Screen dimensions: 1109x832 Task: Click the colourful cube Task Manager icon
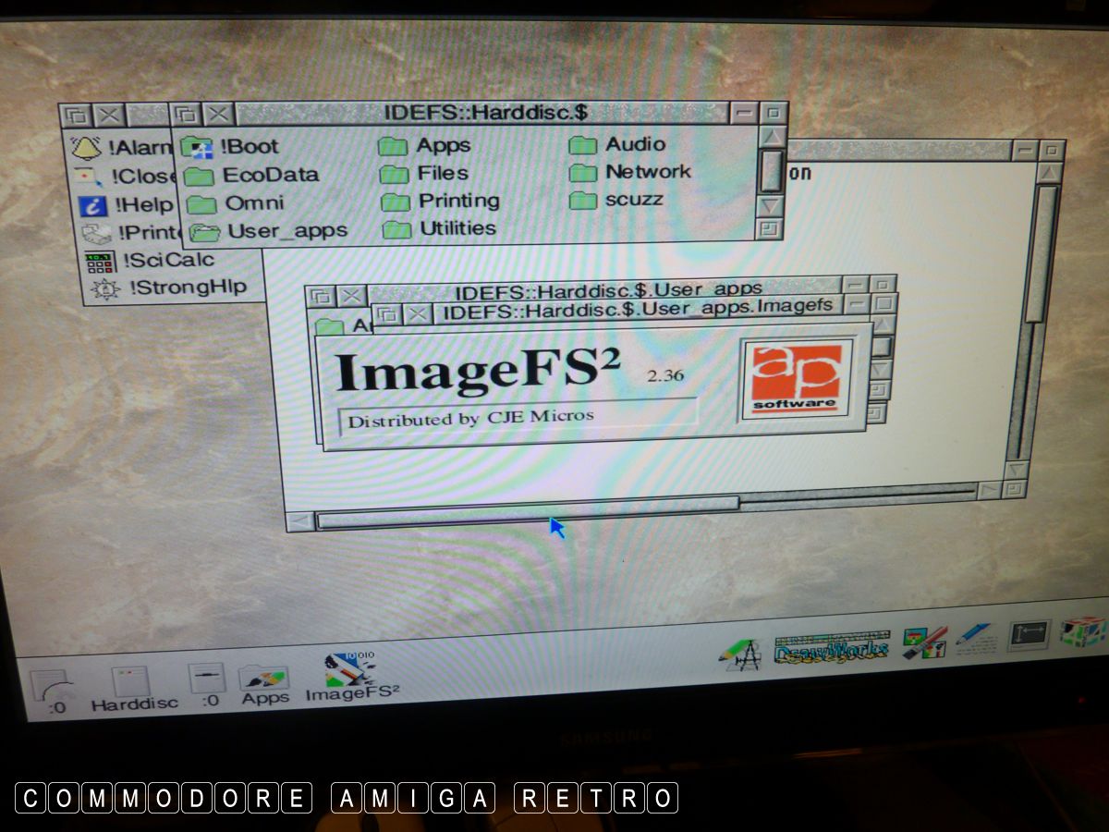point(1082,631)
